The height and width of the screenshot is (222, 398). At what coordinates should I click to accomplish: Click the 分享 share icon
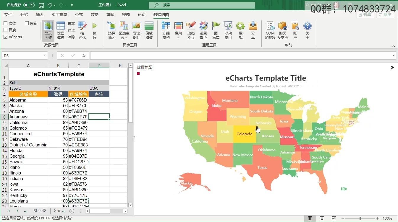point(253,30)
